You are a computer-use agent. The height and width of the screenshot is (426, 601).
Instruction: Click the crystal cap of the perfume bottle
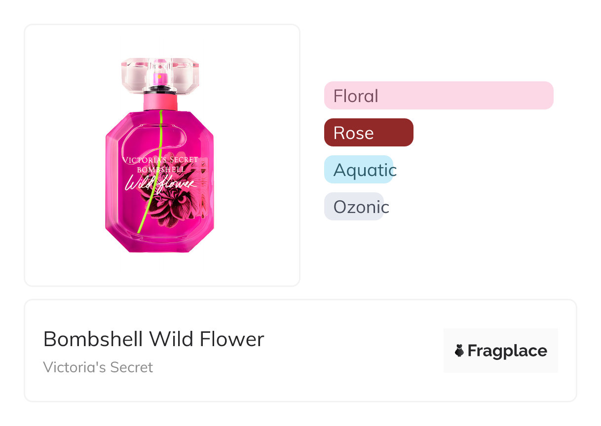(x=132, y=74)
